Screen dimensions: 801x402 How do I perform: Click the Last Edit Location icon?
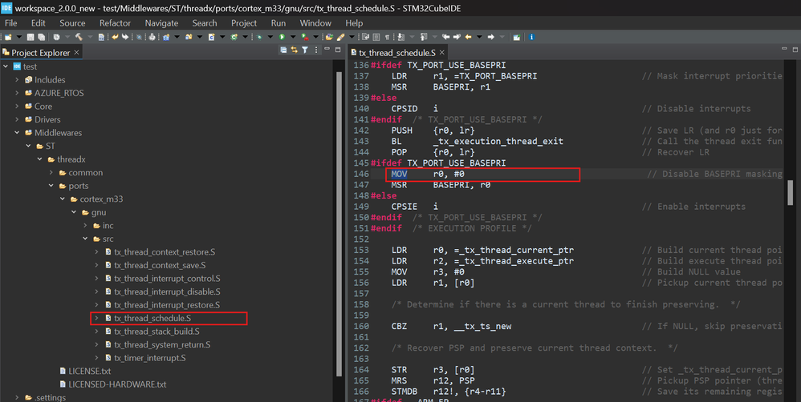coord(445,37)
